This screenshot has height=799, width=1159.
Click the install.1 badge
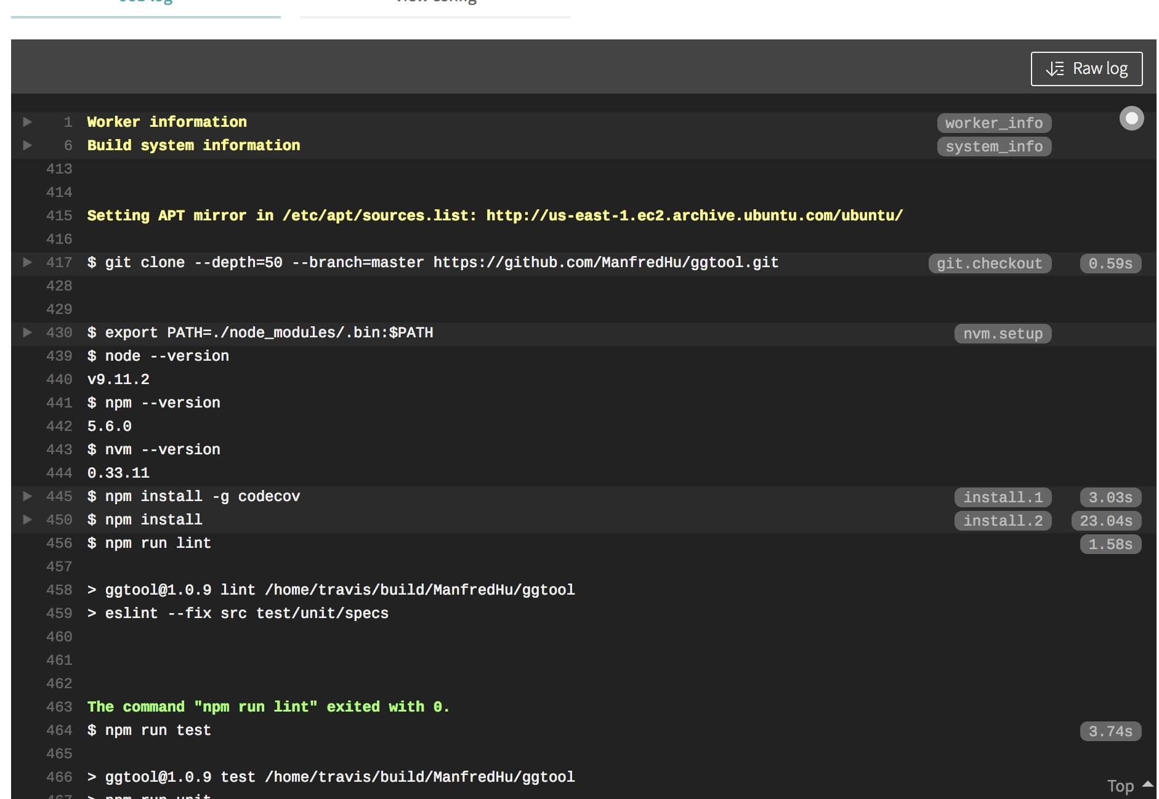tap(1003, 497)
